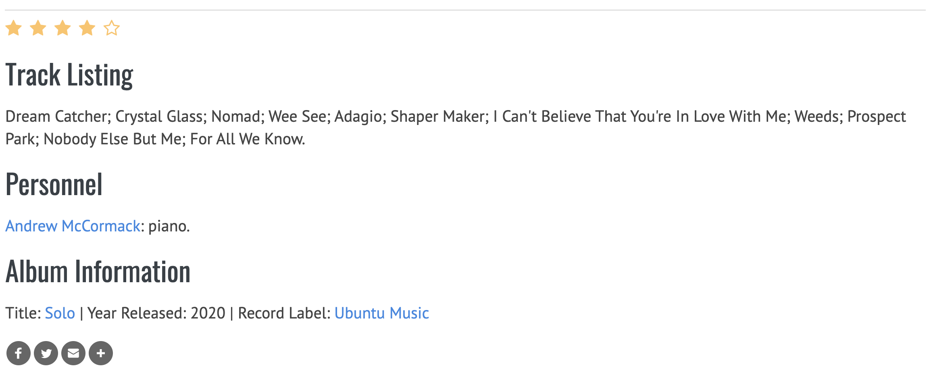
Task: Click the word "piano" after McCormack
Action: pyautogui.click(x=167, y=226)
